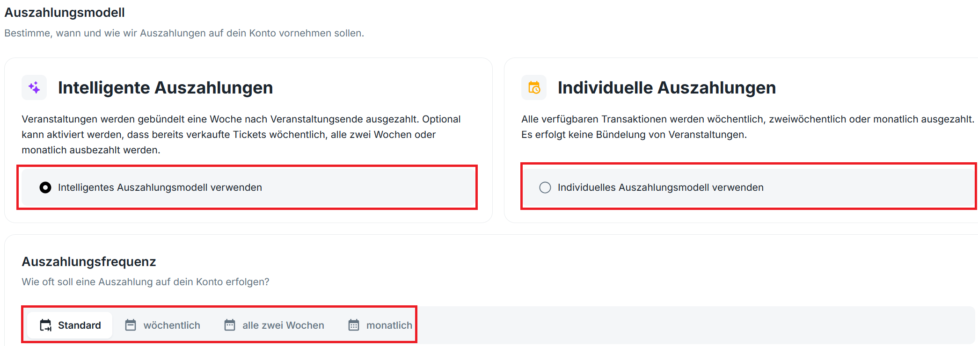Click the label text Intelligentes Auszahlungsmodell verwenden
This screenshot has width=978, height=346.
pyautogui.click(x=160, y=187)
